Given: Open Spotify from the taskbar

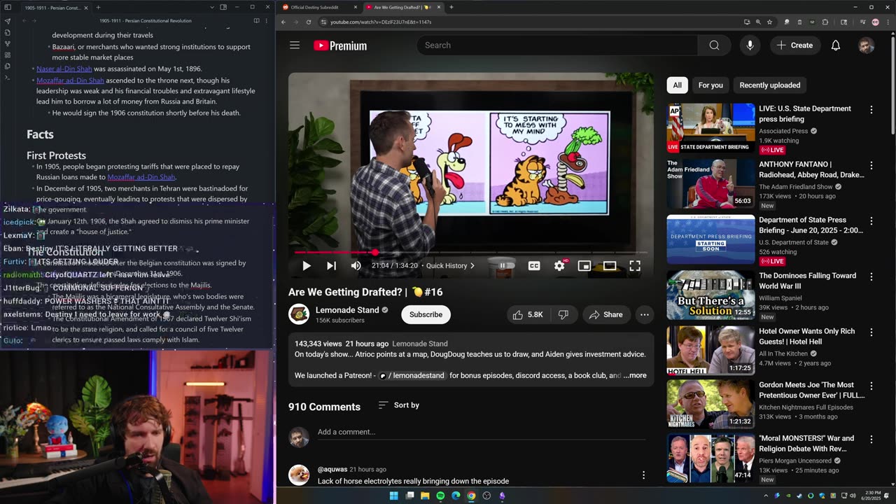Looking at the screenshot, I should [x=440, y=496].
